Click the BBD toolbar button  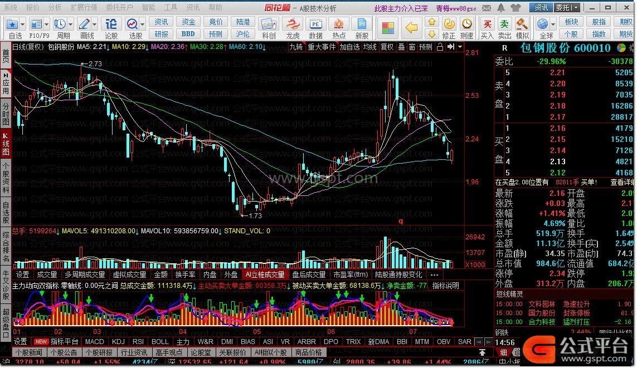[x=188, y=33]
